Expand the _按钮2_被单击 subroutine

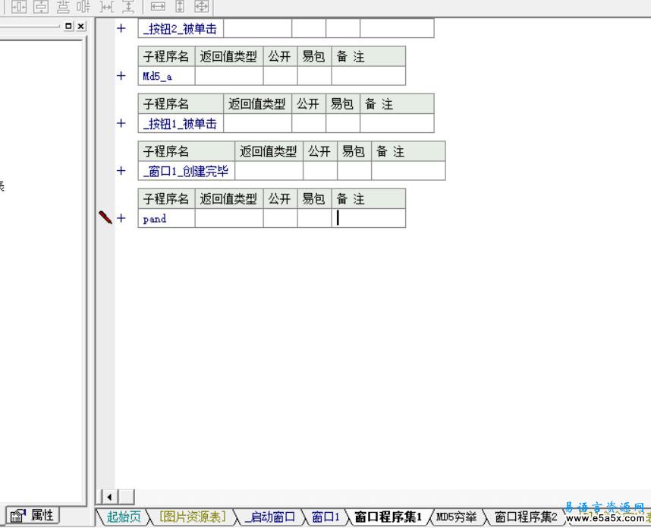pyautogui.click(x=121, y=28)
